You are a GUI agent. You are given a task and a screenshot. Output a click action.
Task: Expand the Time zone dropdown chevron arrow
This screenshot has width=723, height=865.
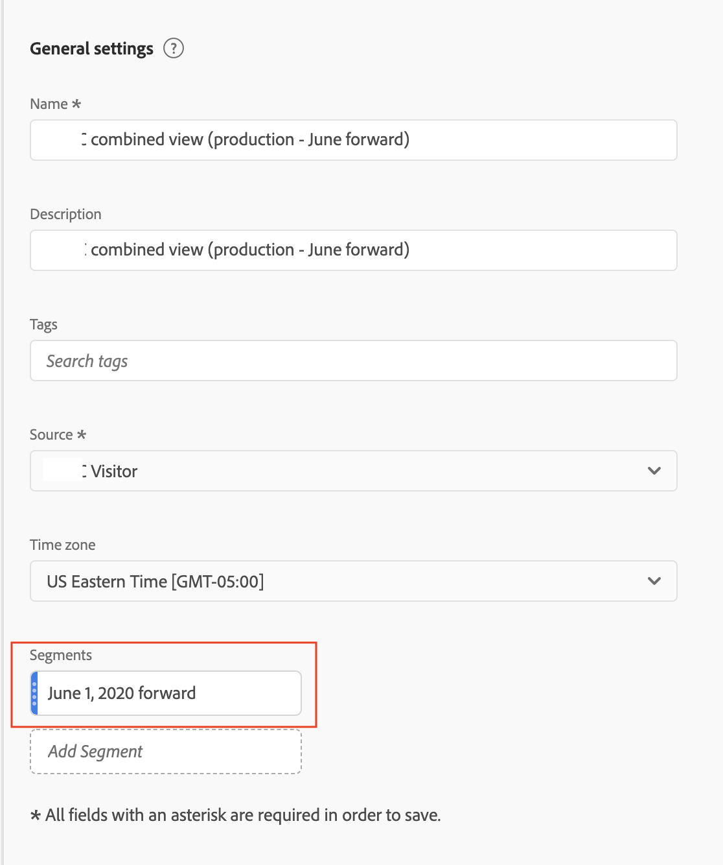click(654, 581)
